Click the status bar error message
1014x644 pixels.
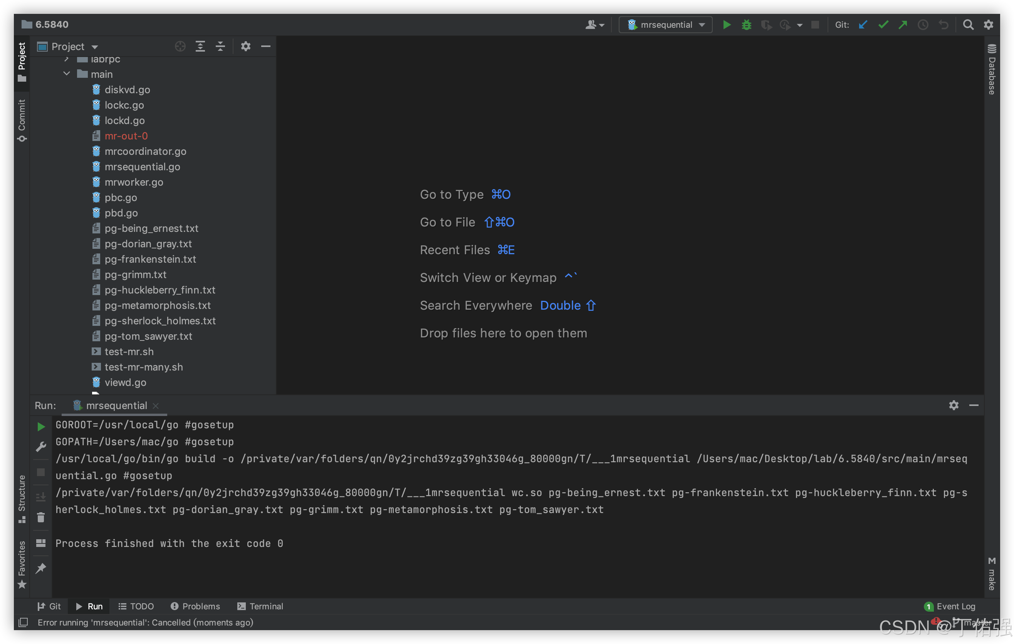click(145, 622)
